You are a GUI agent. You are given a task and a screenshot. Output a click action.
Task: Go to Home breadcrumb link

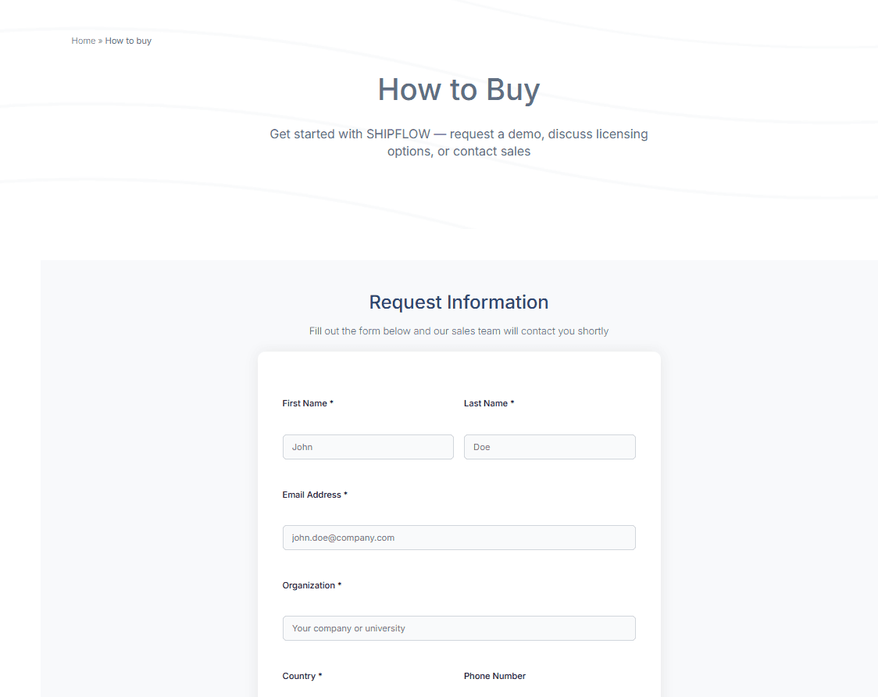click(x=84, y=41)
